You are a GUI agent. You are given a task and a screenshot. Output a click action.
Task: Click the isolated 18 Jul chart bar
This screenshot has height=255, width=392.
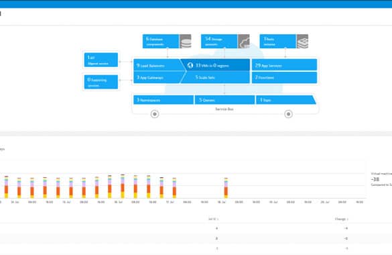coord(226,188)
